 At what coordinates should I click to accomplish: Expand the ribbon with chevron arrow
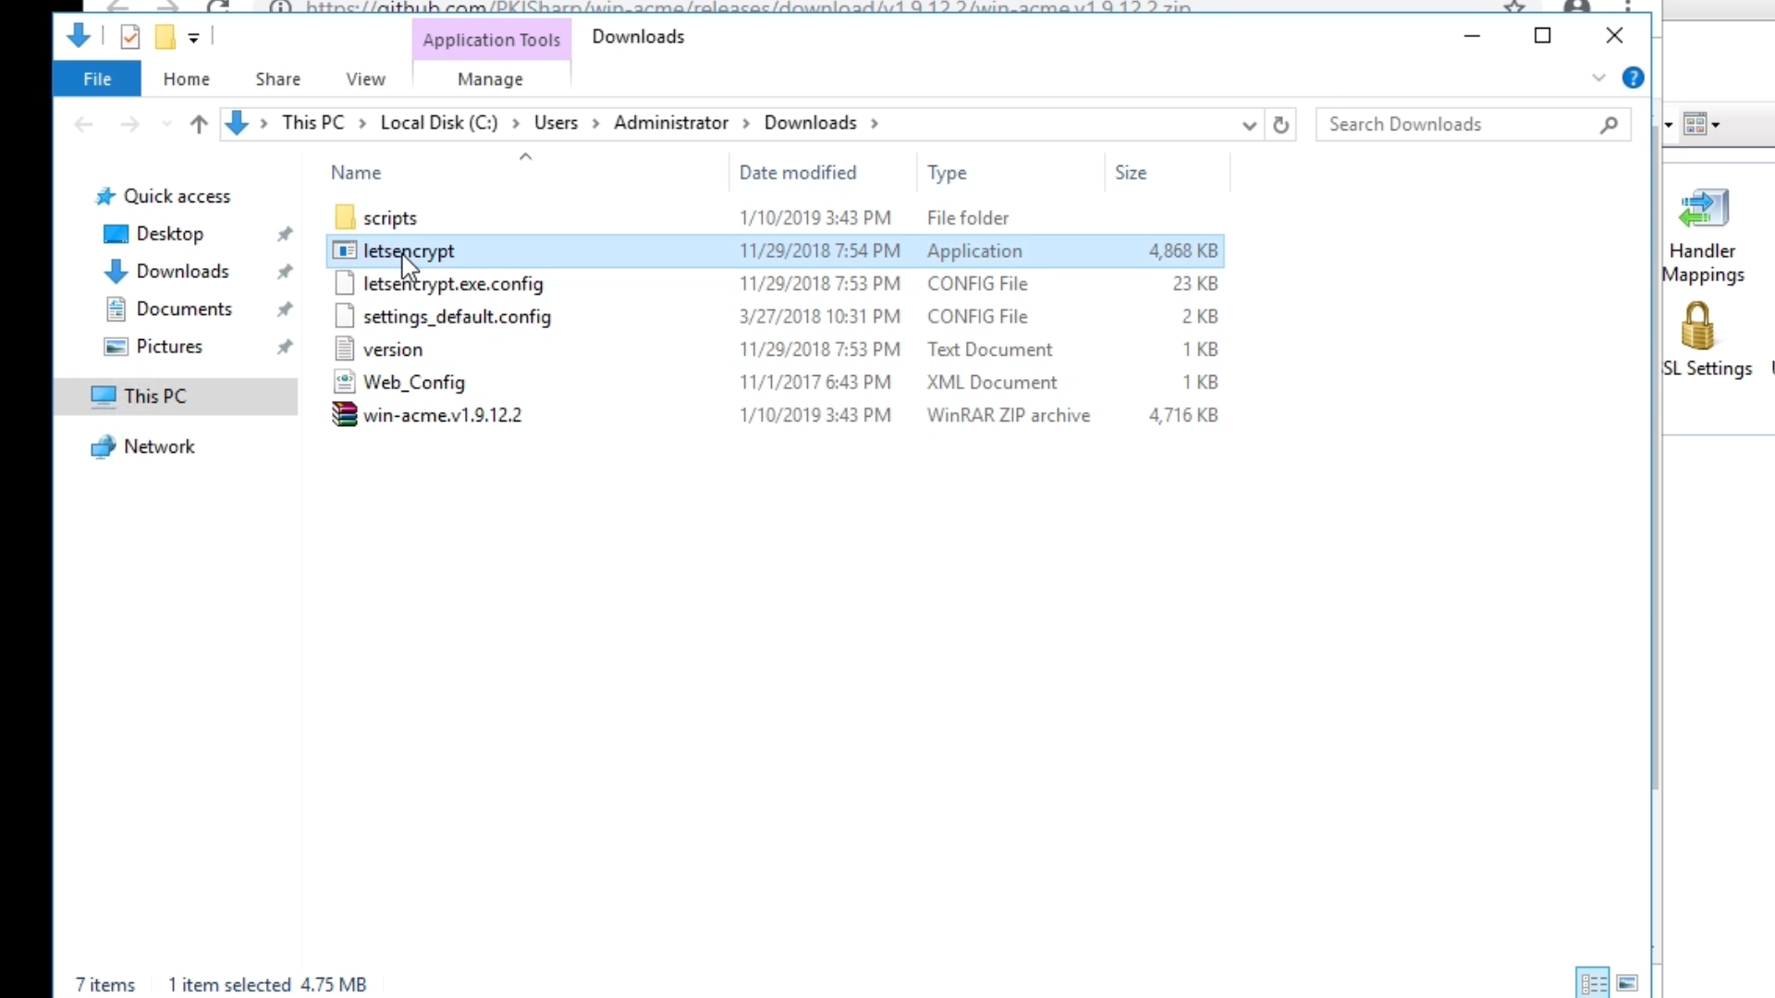coord(1598,79)
